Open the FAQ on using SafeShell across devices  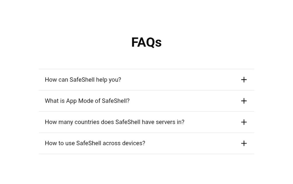(95, 143)
